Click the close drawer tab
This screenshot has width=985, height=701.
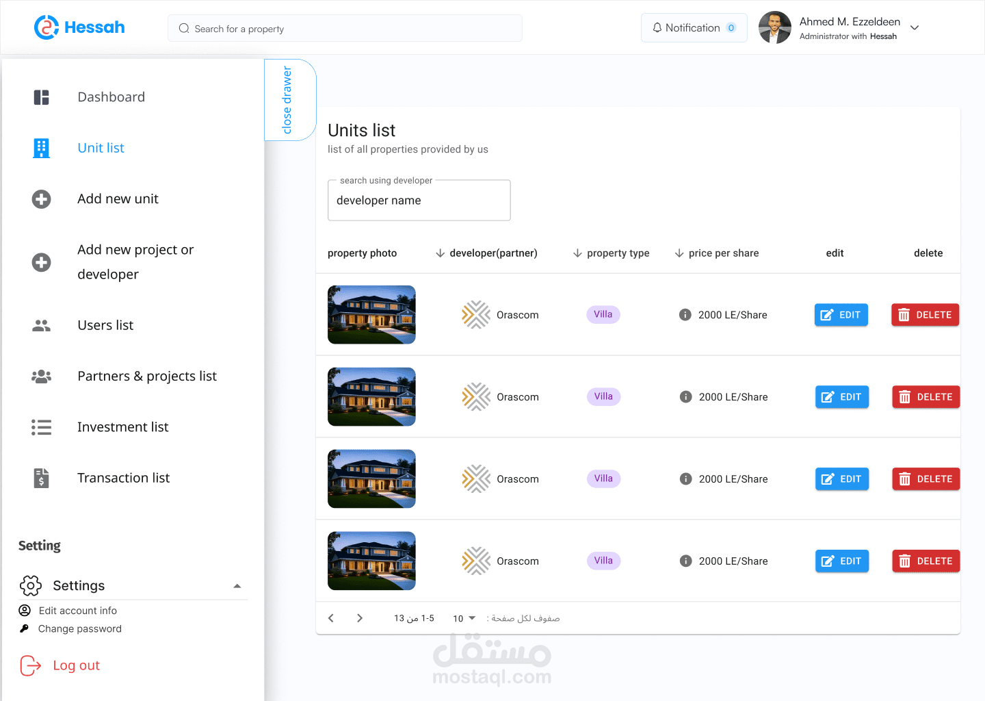(x=290, y=100)
